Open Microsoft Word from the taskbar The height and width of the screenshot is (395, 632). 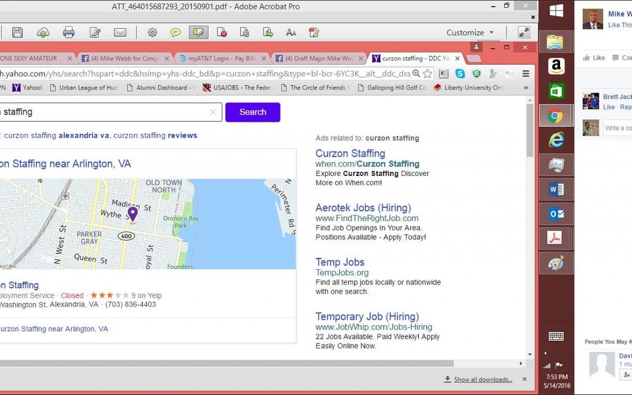(x=556, y=190)
